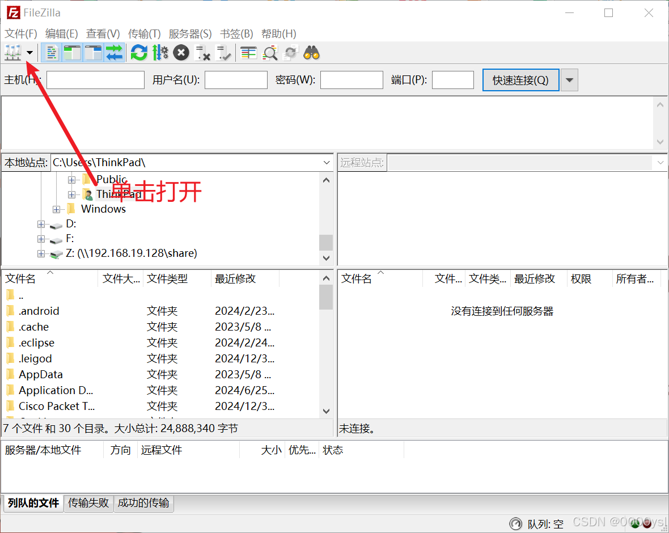
Task: Open the 文件(F) menu
Action: (21, 33)
